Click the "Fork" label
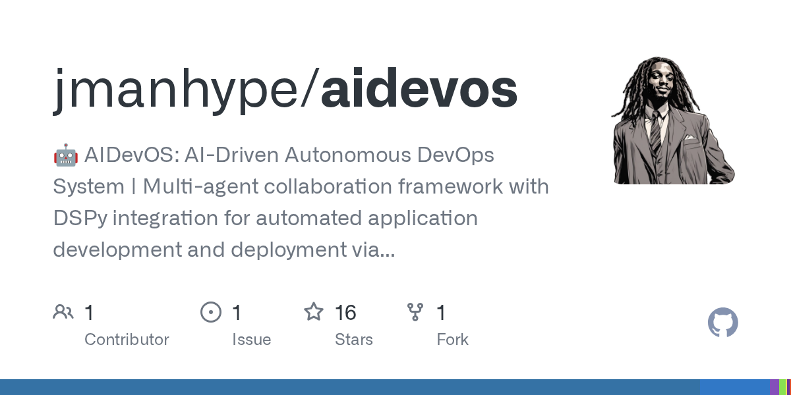 [x=453, y=340]
